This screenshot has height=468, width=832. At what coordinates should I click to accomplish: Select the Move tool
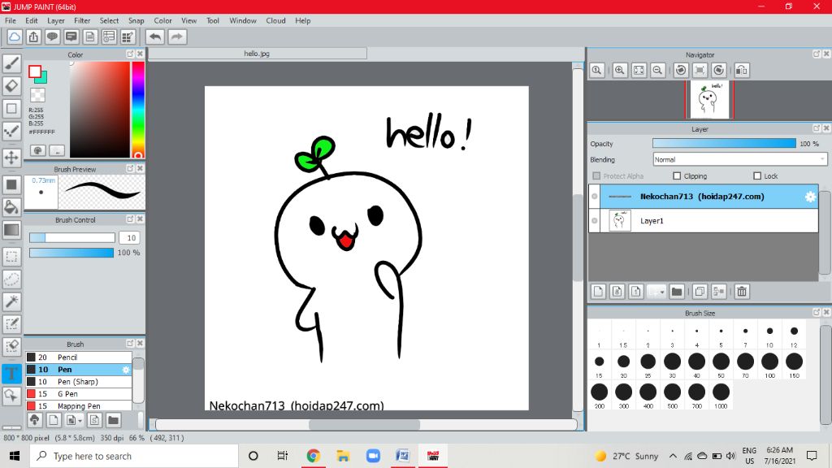pos(11,157)
